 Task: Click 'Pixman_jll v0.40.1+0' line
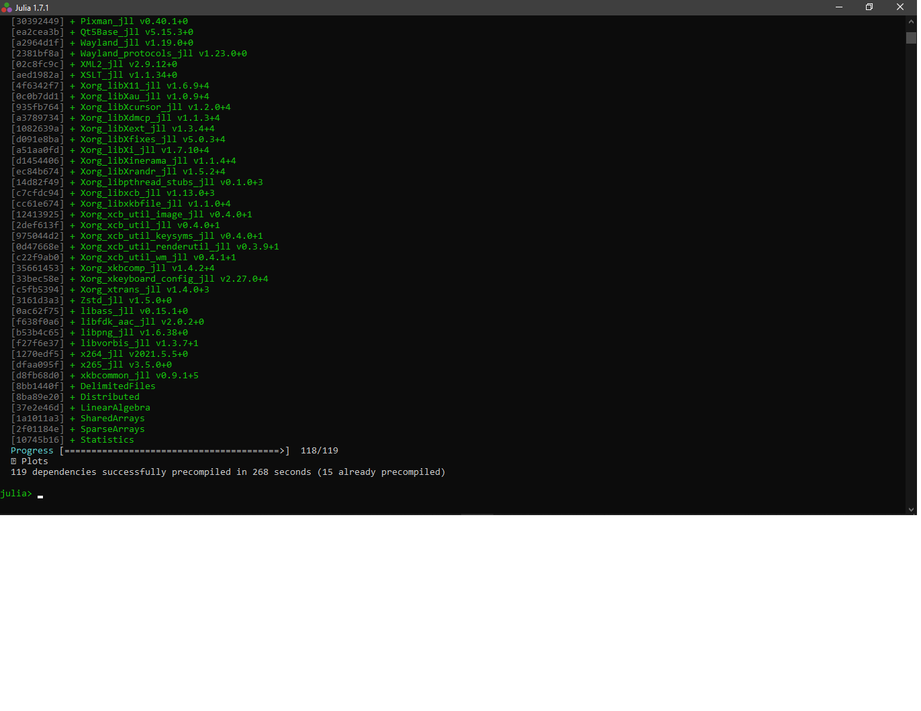tap(134, 21)
